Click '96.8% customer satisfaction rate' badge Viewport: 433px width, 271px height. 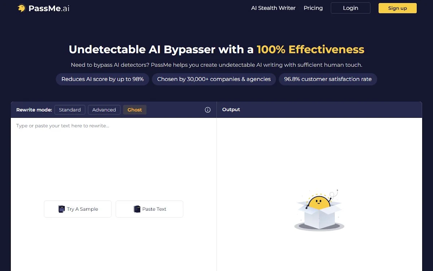[x=328, y=79]
